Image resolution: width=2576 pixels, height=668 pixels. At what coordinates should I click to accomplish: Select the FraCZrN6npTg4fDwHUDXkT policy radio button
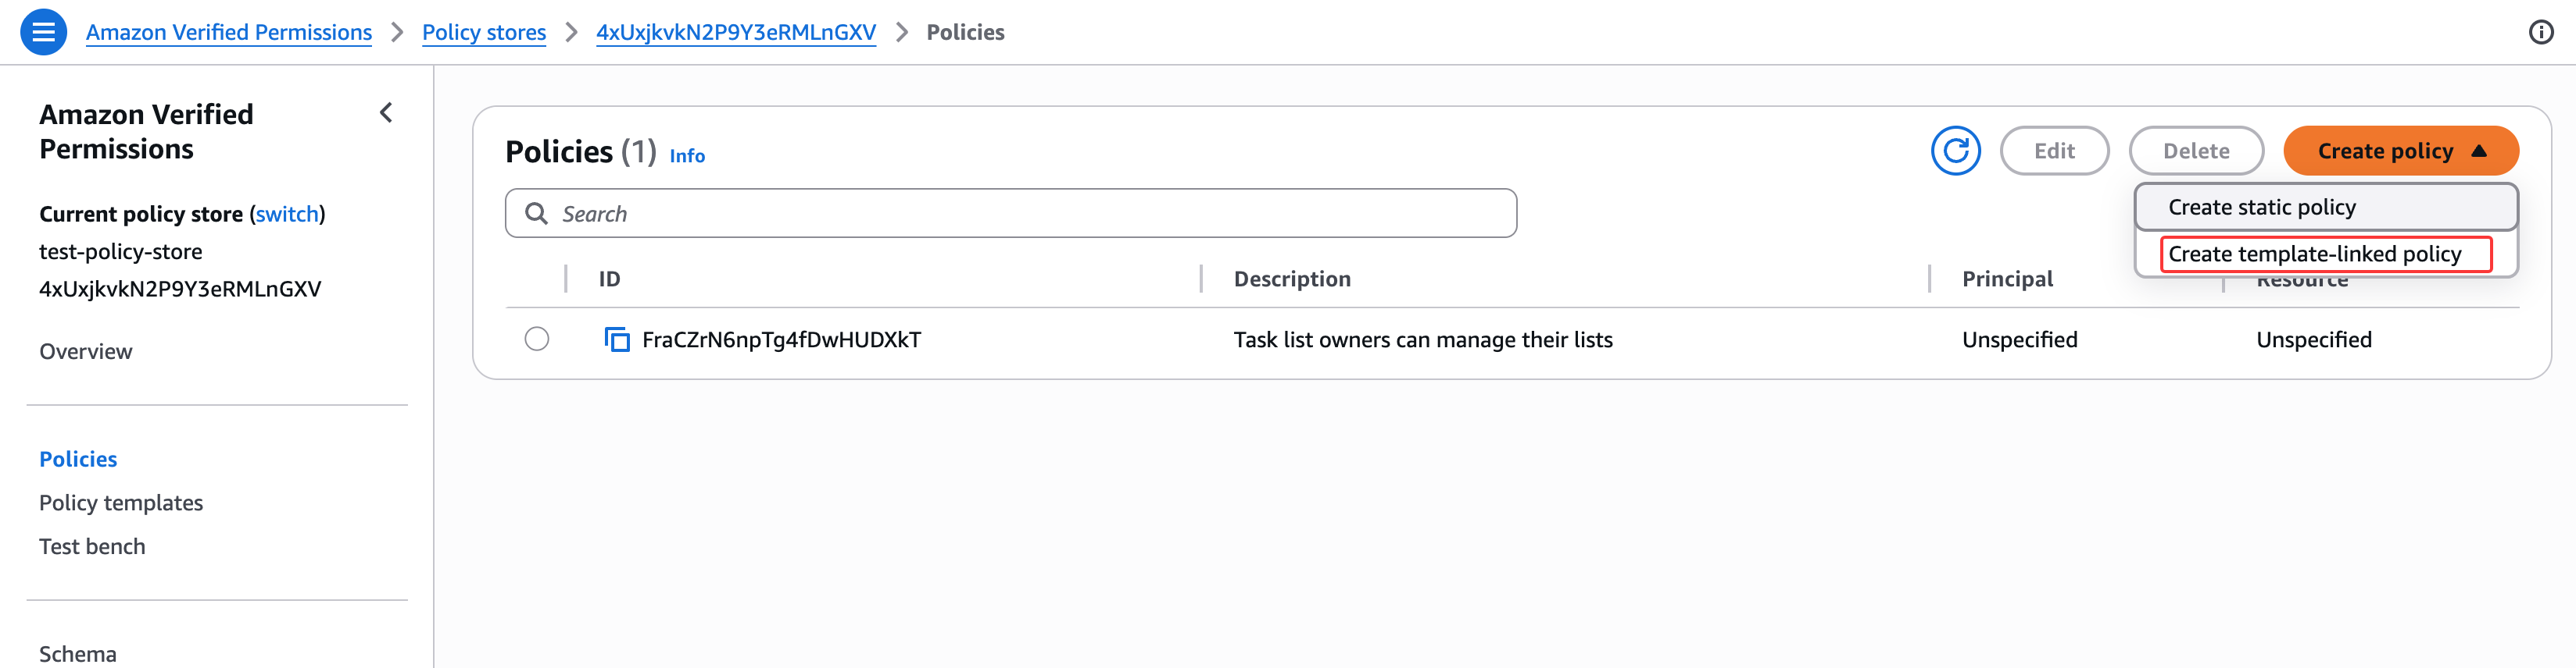click(537, 339)
